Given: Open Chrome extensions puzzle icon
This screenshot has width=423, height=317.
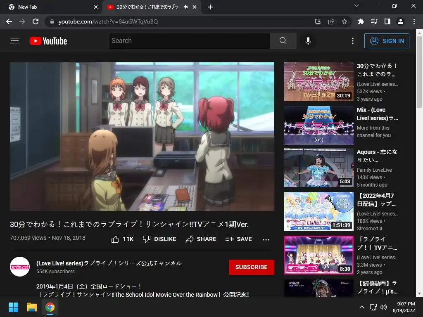Looking at the screenshot, I should click(x=361, y=21).
